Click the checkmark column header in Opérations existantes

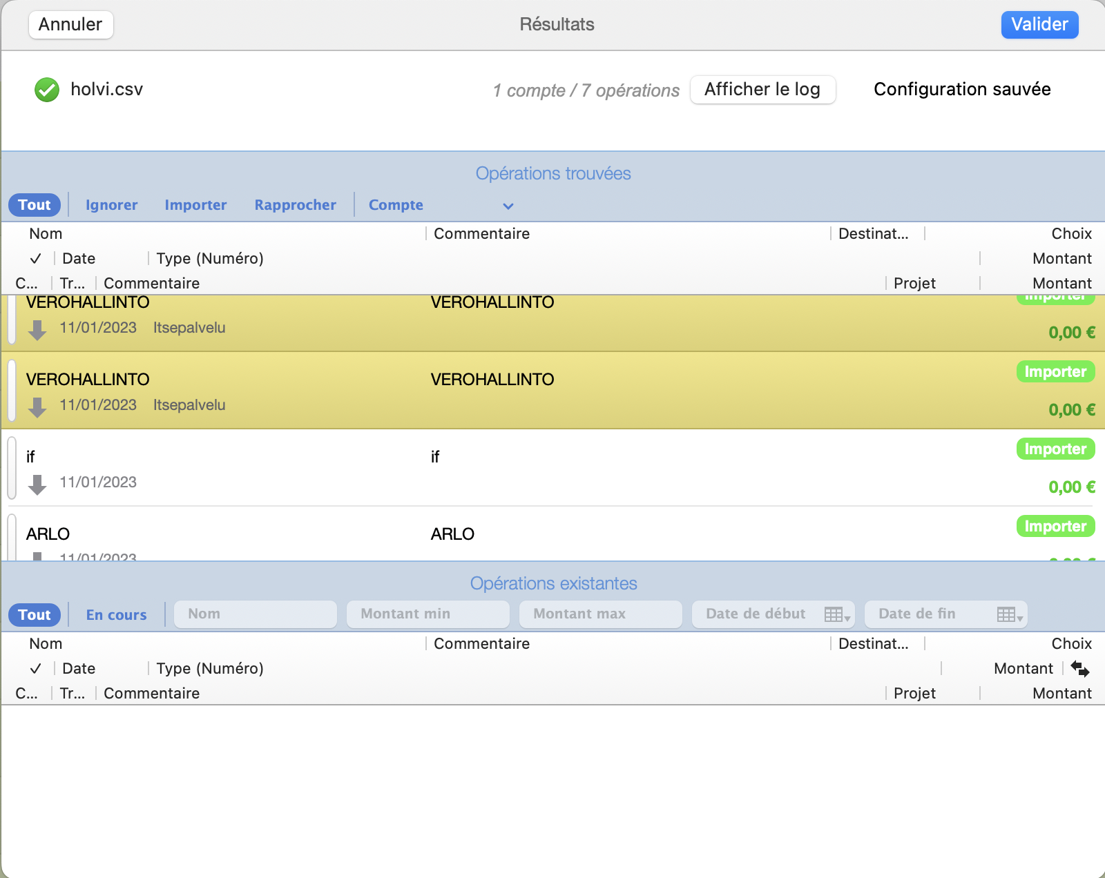pos(36,669)
